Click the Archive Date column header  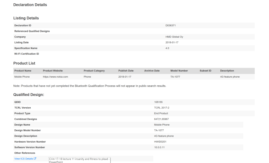[152, 71]
